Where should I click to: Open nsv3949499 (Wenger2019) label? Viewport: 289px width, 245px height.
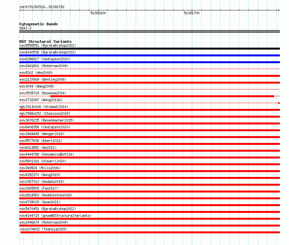42,134
